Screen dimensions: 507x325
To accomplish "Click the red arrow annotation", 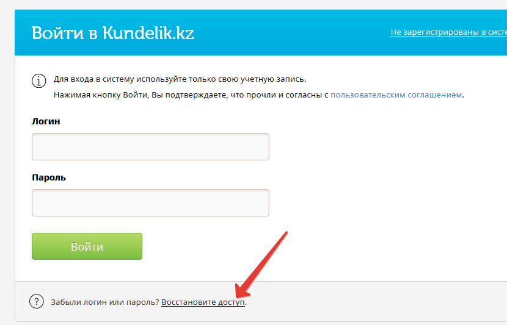I will 261,265.
